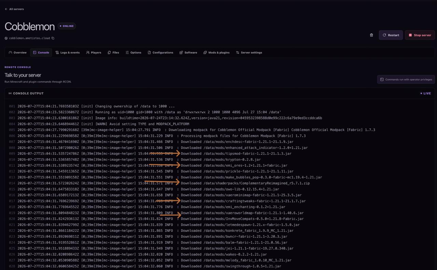
Task: Switch to Logs & events tab
Action: (68, 52)
